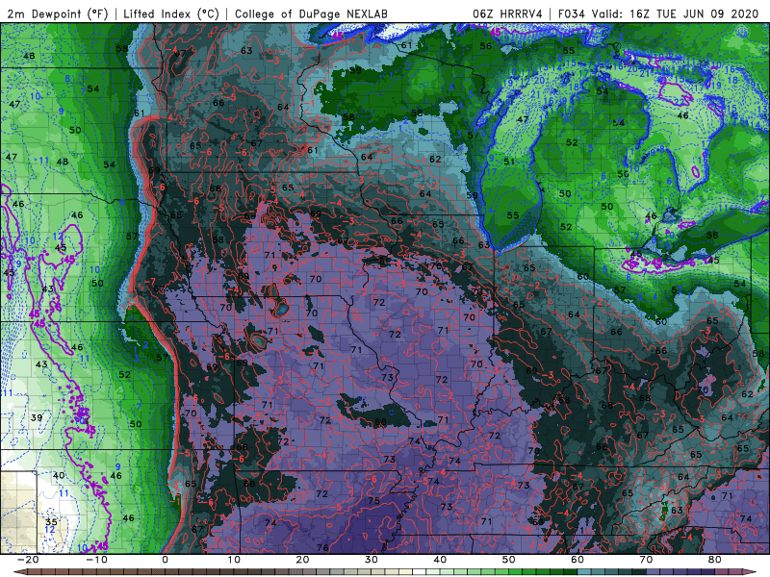Screen dimensions: 770x577
Task: Click the 40 label below the map on the color scale
Action: (x=440, y=560)
